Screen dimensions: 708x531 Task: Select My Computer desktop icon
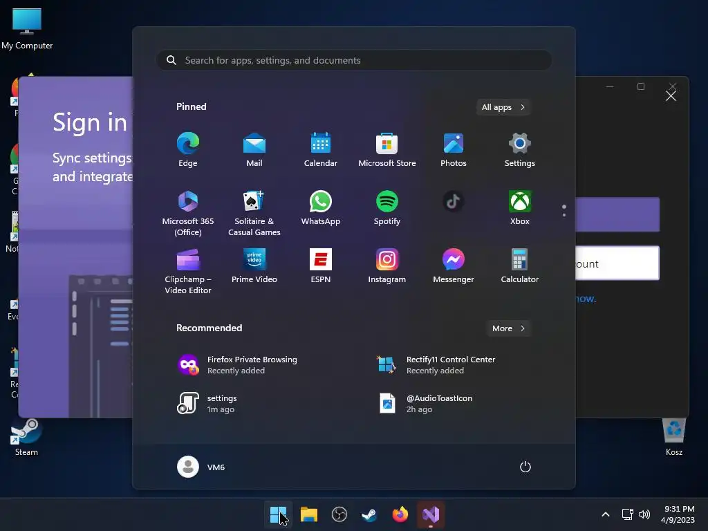(27, 29)
